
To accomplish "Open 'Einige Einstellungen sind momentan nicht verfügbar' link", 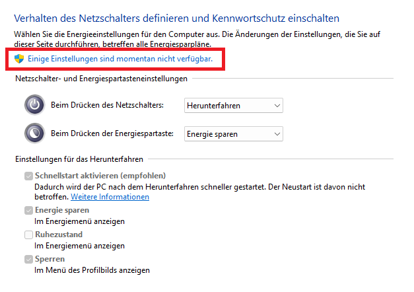I will point(120,59).
